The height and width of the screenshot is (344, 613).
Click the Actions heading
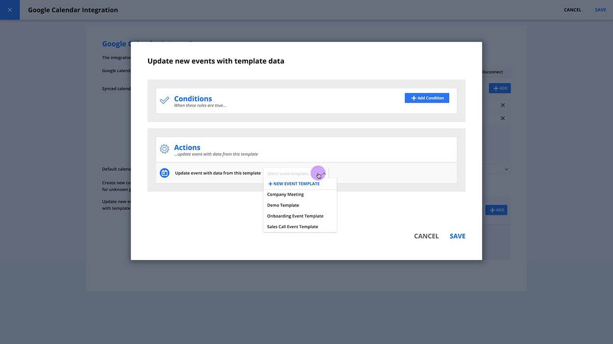tap(187, 147)
